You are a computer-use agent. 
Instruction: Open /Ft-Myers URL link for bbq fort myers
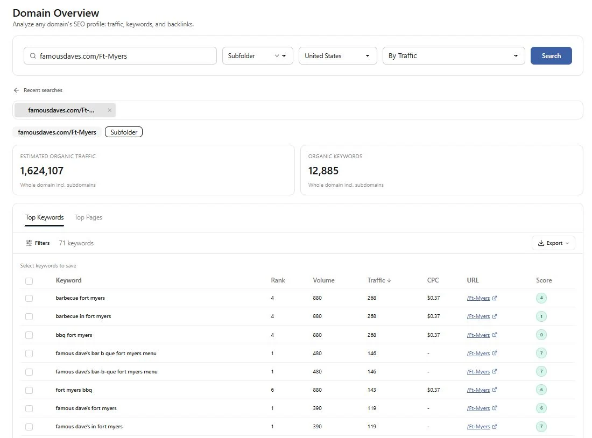(478, 335)
